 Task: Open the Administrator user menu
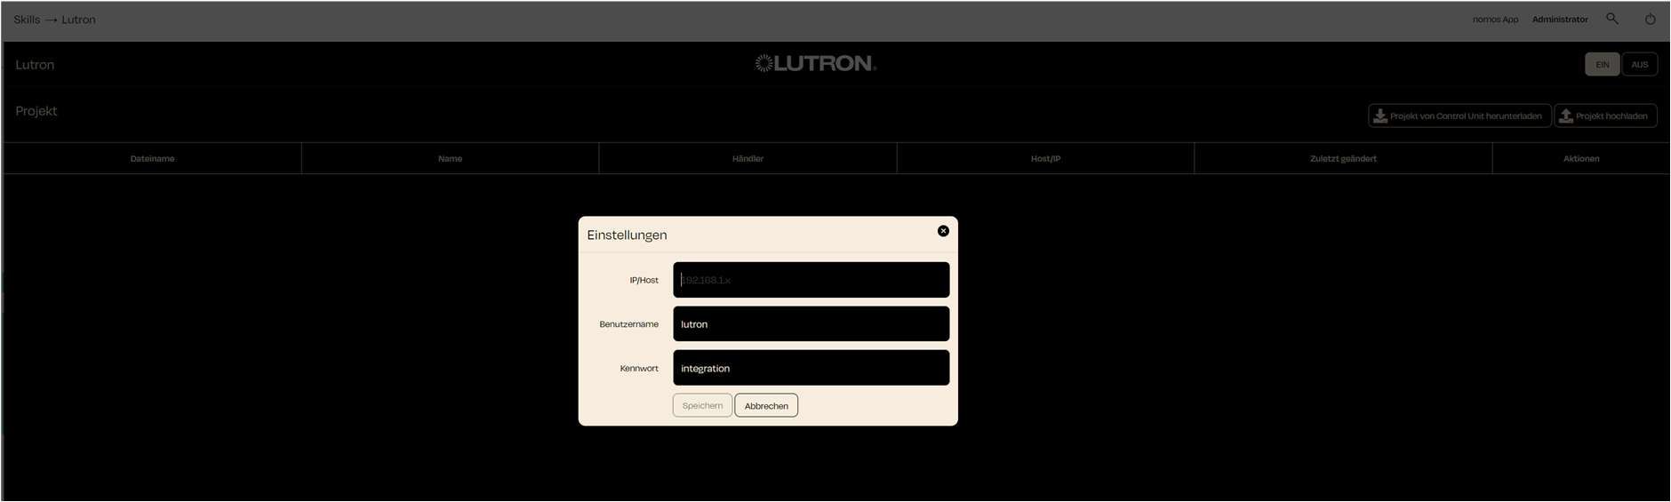coord(1559,20)
